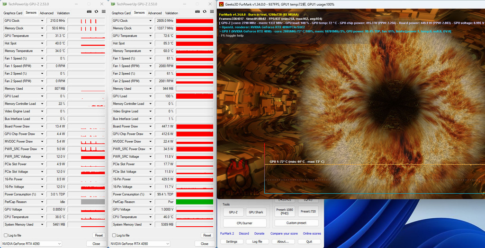Switch to Validation tab in 100%-load GPU-Z window

[x=171, y=13]
